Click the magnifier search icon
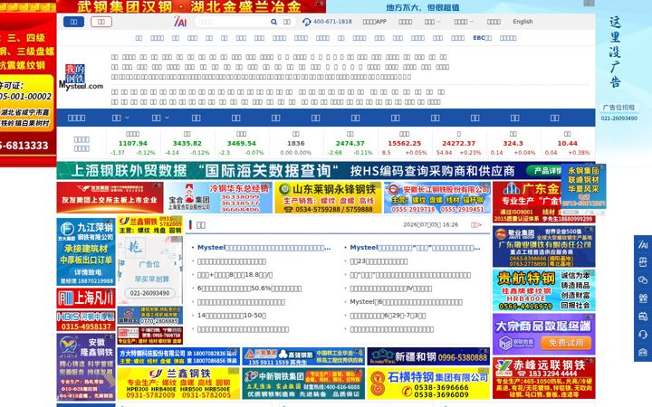The image size is (652, 407). (x=273, y=22)
